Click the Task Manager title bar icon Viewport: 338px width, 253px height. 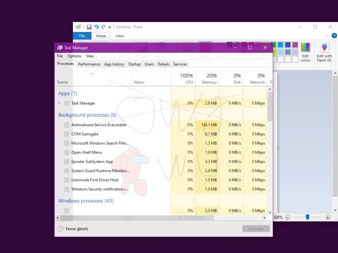tap(60, 48)
